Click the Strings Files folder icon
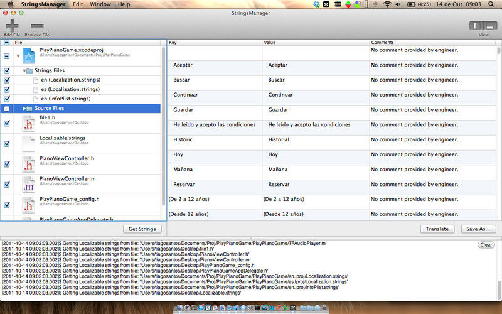The width and height of the screenshot is (502, 314). [x=29, y=71]
